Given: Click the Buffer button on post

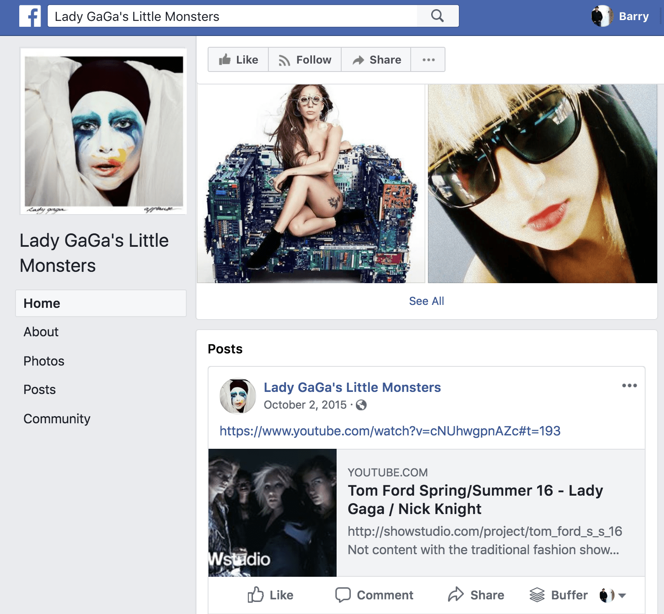Looking at the screenshot, I should click(x=558, y=595).
